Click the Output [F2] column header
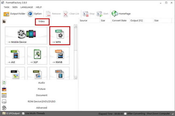The width and height of the screenshot is (175, 116). 137,20
